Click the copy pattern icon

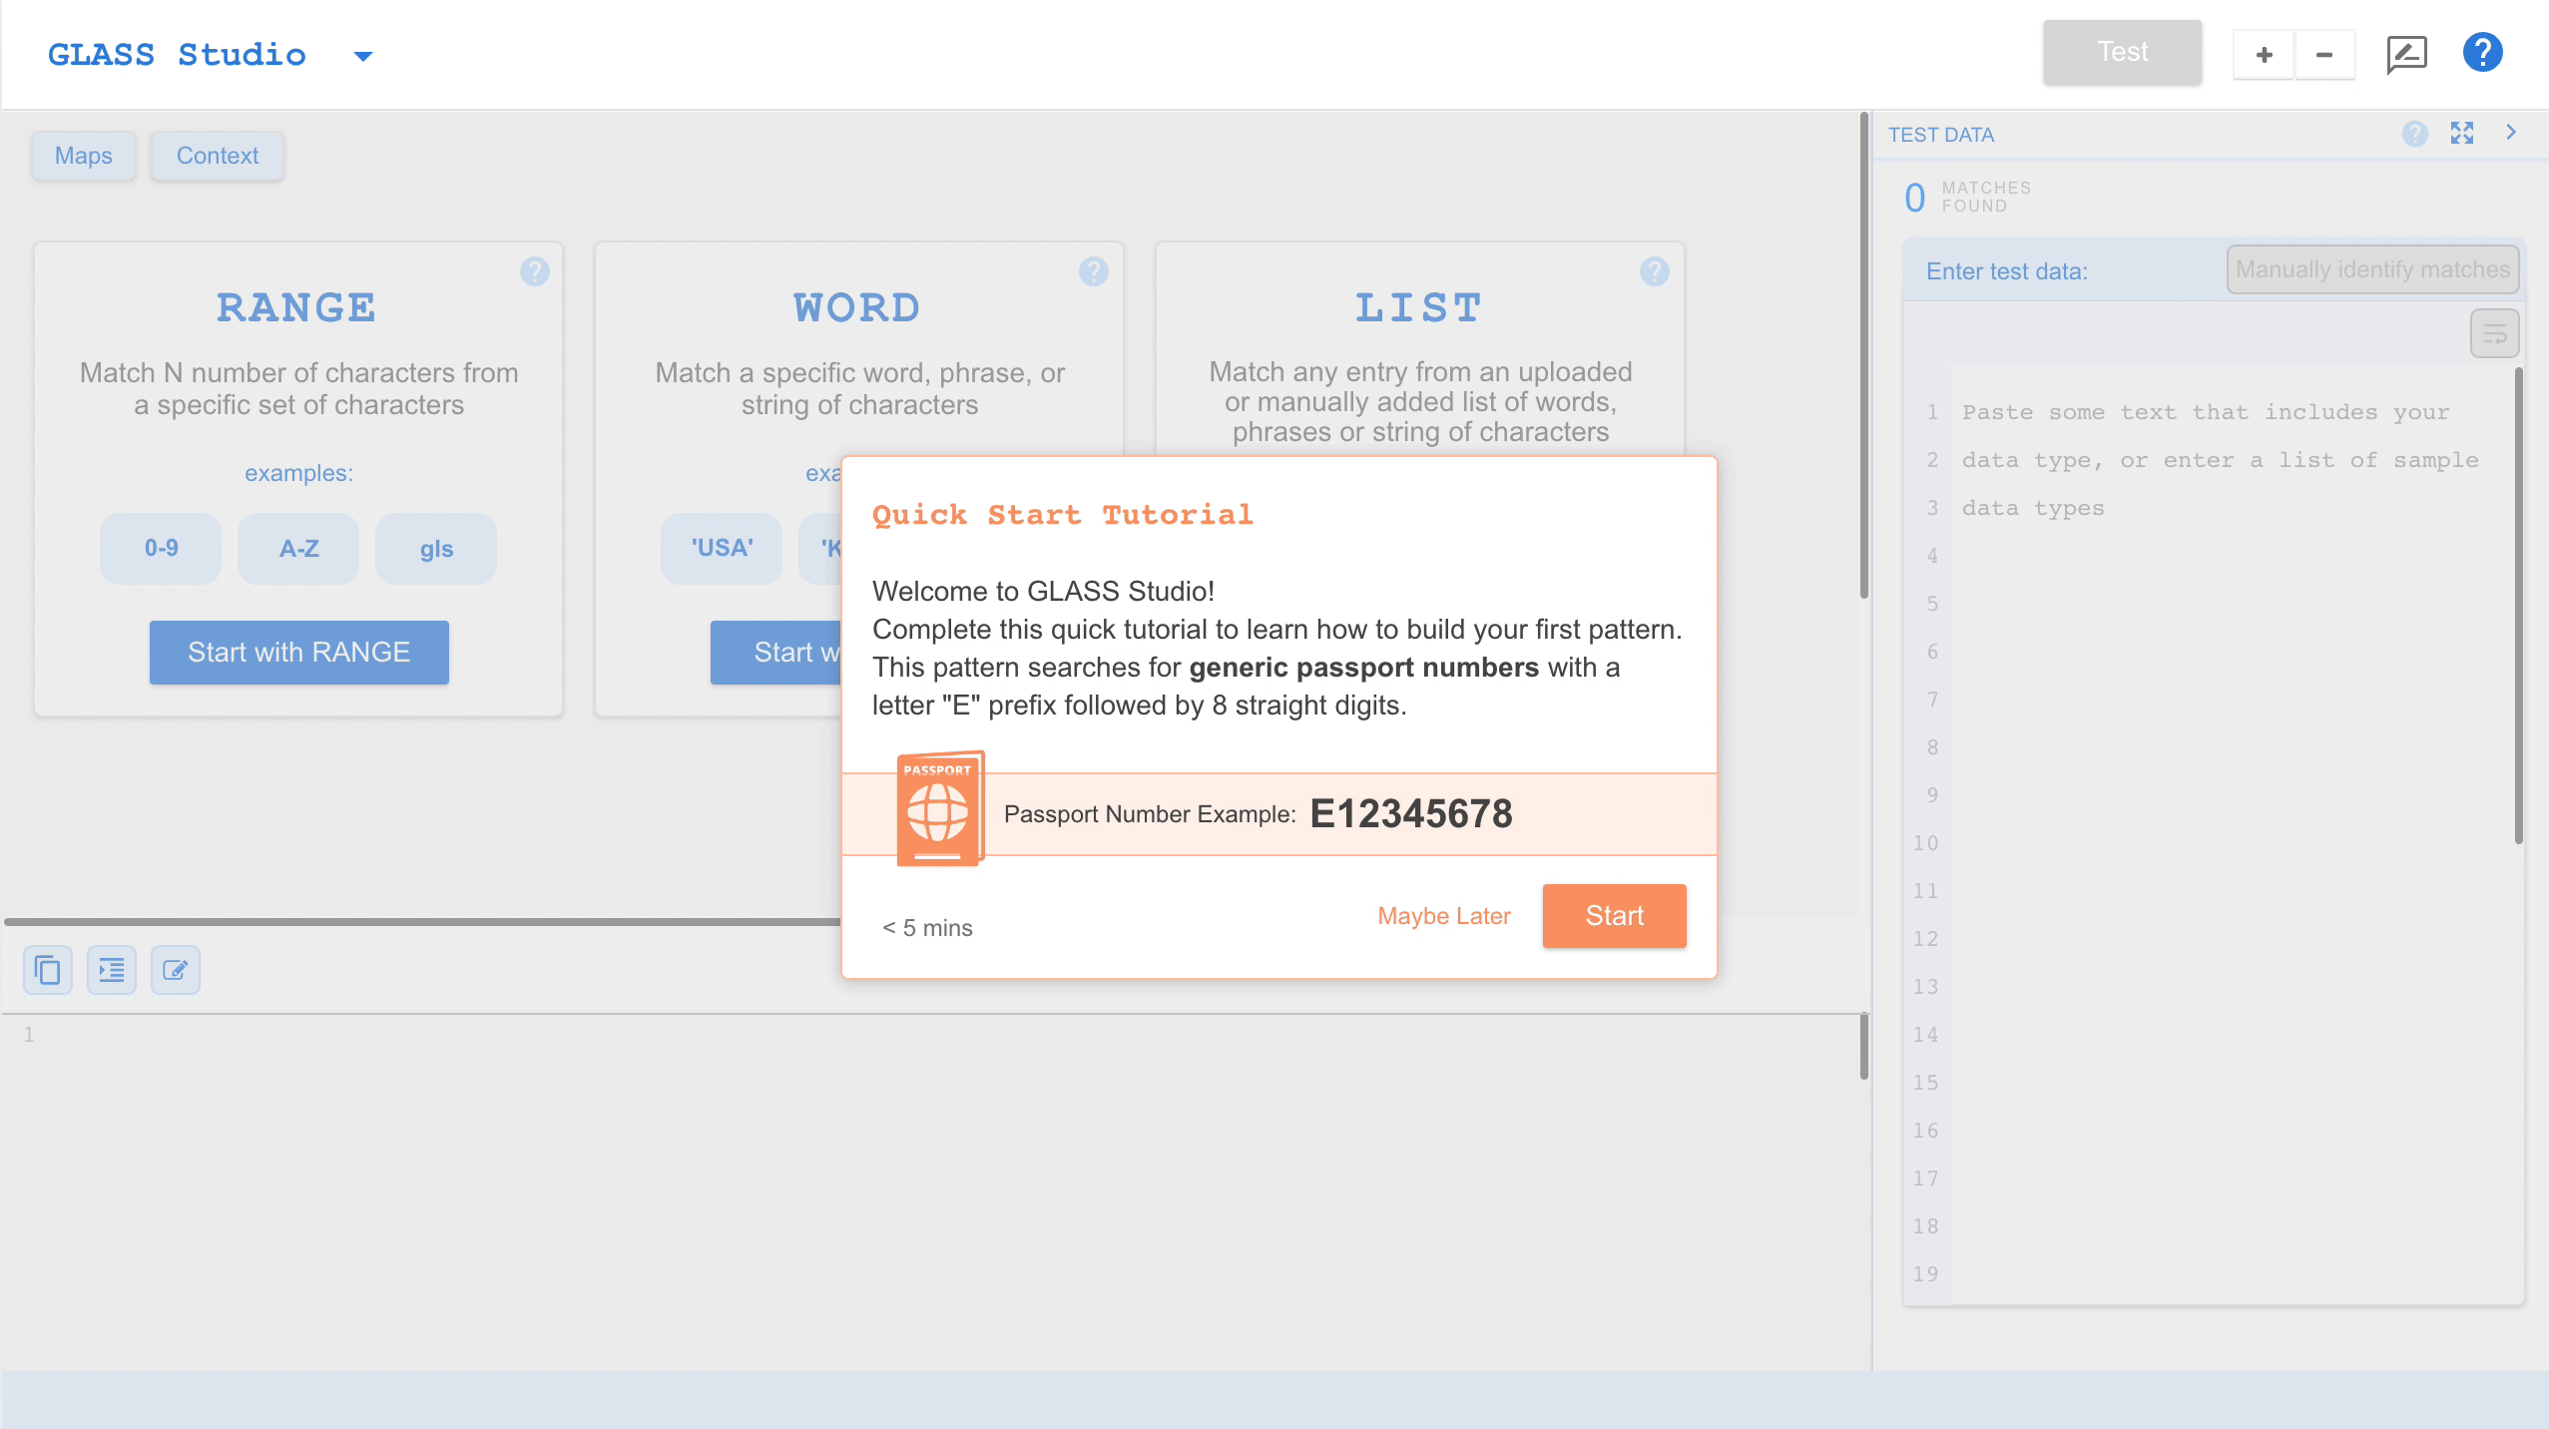(48, 970)
